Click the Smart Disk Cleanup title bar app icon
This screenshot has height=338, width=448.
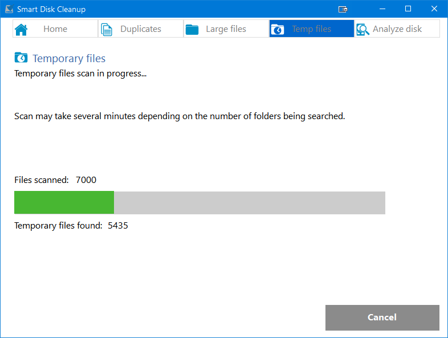[x=9, y=9]
